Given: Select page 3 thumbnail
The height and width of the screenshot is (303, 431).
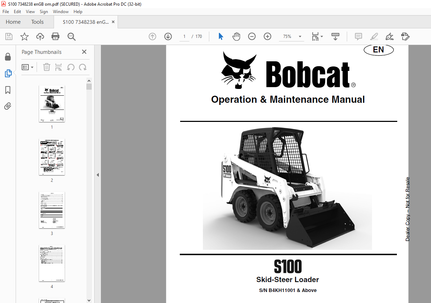Looking at the screenshot, I should (x=52, y=210).
